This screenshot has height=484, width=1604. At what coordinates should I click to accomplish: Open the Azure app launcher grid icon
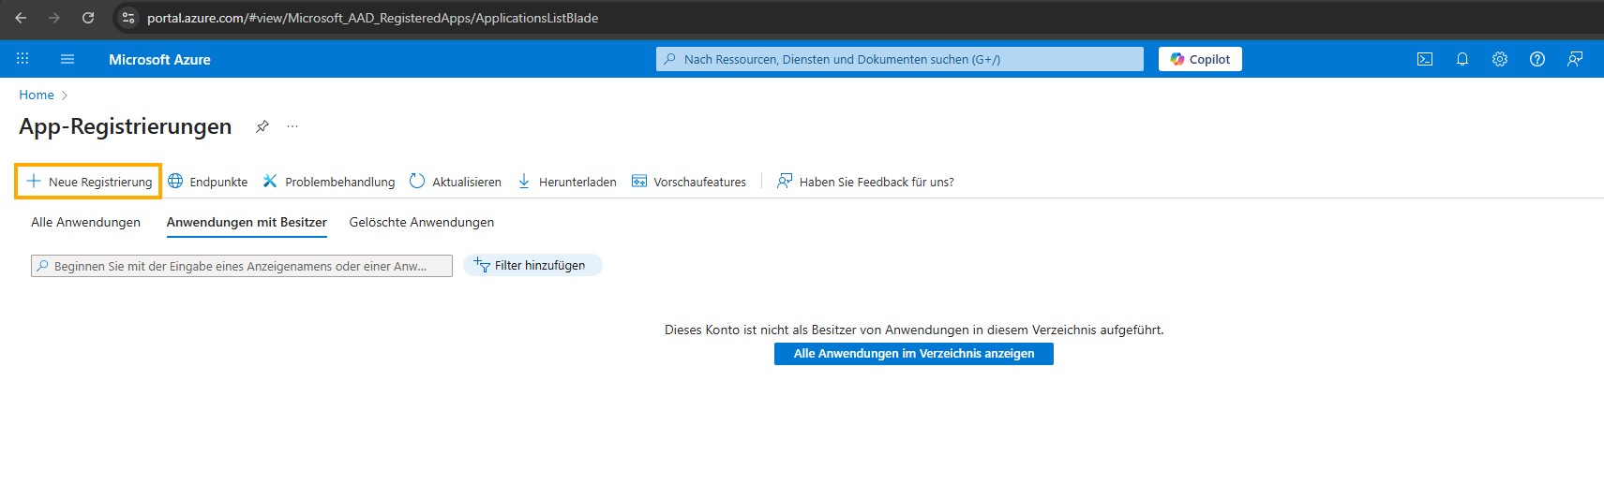pyautogui.click(x=22, y=59)
